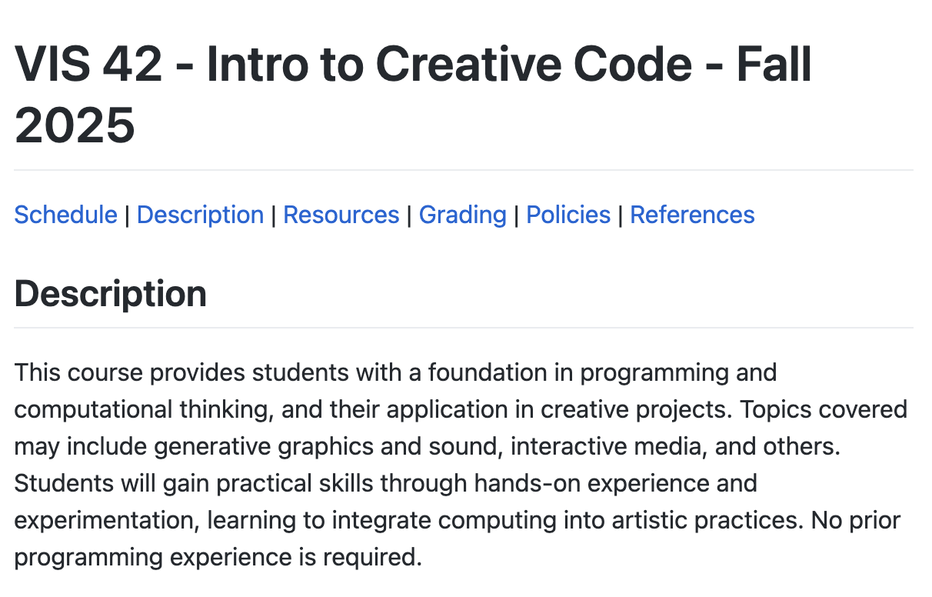932x597 pixels.
Task: Click "VIS 42" in the page title
Action: tap(88, 65)
